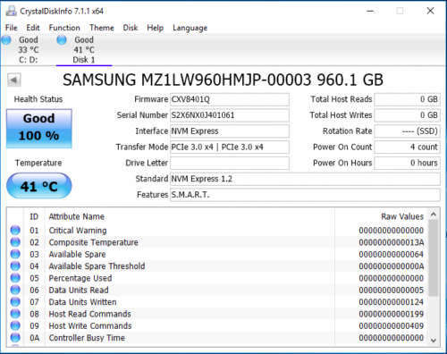This screenshot has width=447, height=354.
Task: Click the CrystalDiskInfo app icon in title bar
Action: (x=12, y=11)
